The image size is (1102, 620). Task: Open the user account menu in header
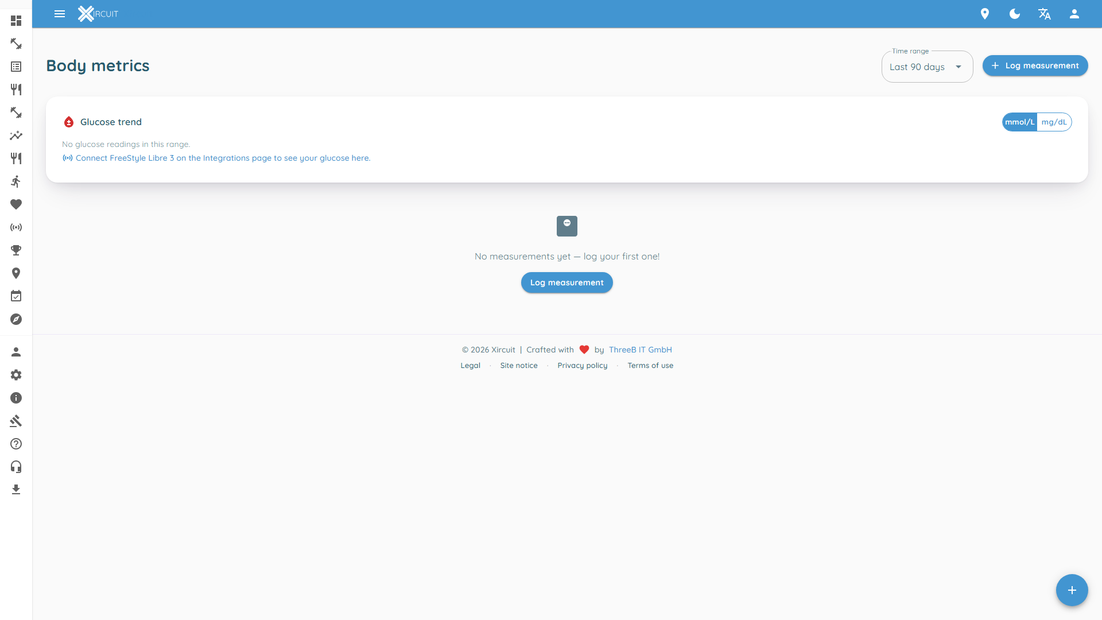1074,14
